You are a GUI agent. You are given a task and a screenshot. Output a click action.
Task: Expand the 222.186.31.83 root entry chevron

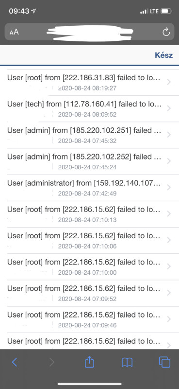click(169, 82)
